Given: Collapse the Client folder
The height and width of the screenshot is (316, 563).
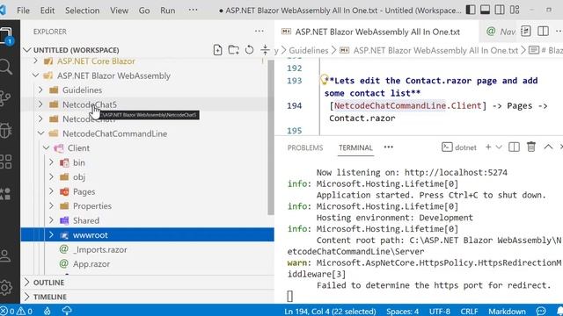Looking at the screenshot, I should (x=46, y=147).
